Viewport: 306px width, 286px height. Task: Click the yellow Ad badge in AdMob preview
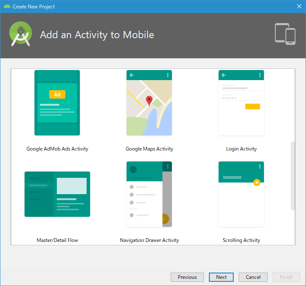click(x=57, y=94)
